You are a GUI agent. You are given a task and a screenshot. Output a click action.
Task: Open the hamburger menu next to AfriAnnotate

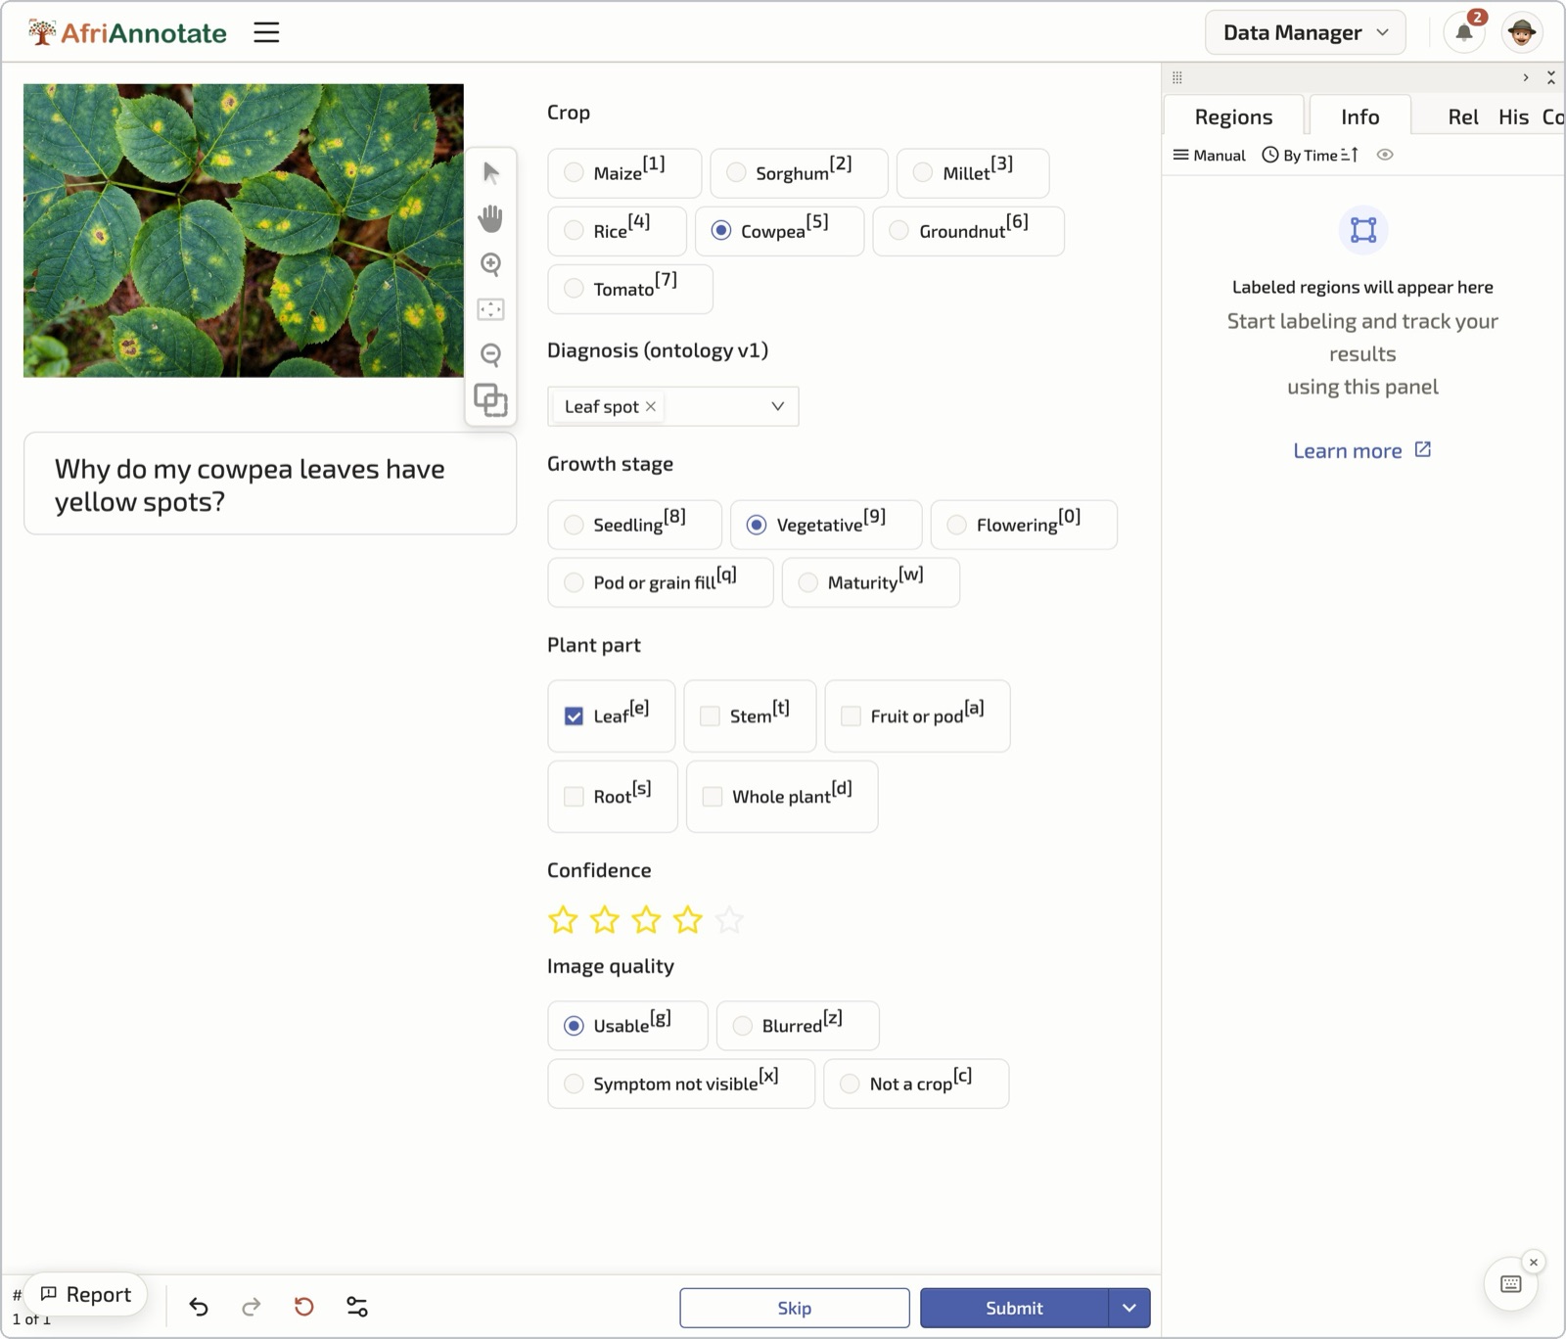tap(266, 32)
